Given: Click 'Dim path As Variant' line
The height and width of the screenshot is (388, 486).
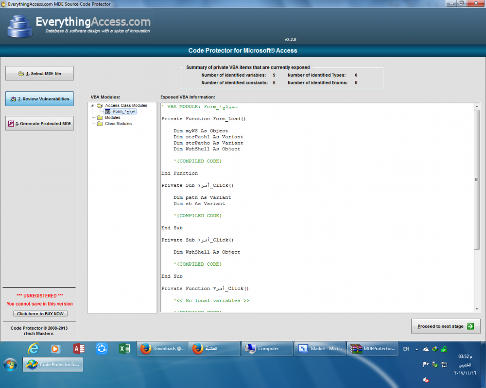Looking at the screenshot, I should 202,197.
